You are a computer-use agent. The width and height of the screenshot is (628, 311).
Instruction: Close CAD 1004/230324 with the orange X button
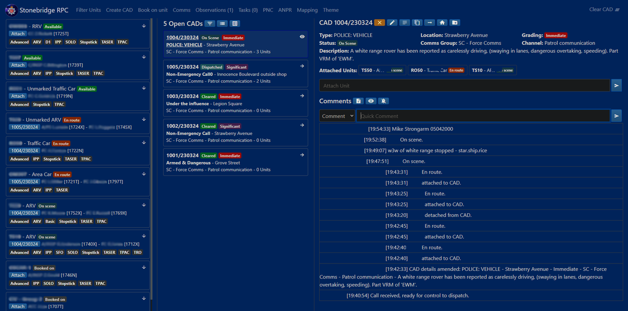379,22
